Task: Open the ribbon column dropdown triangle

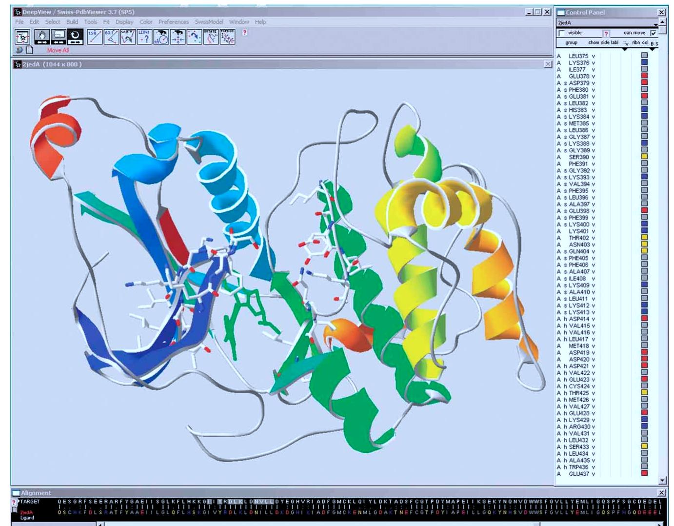Action: click(625, 49)
